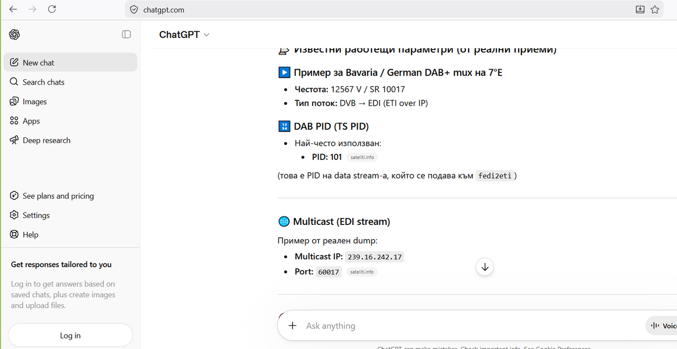Open Settings from the sidebar
Screen dimensions: 677x349
point(70,215)
